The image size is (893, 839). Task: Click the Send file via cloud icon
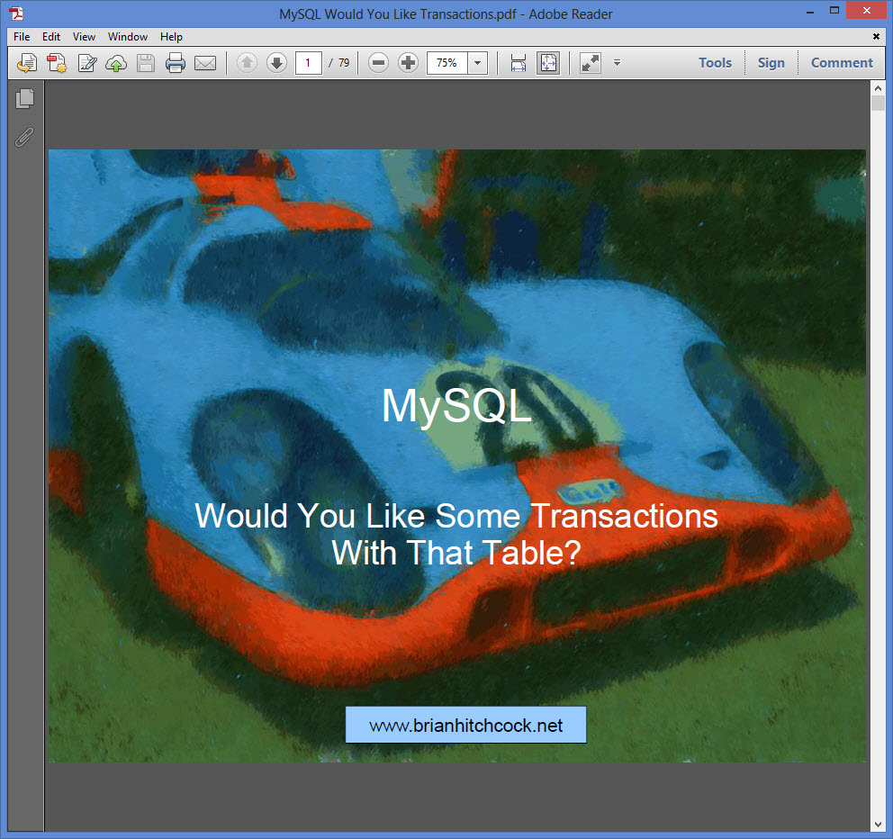116,63
